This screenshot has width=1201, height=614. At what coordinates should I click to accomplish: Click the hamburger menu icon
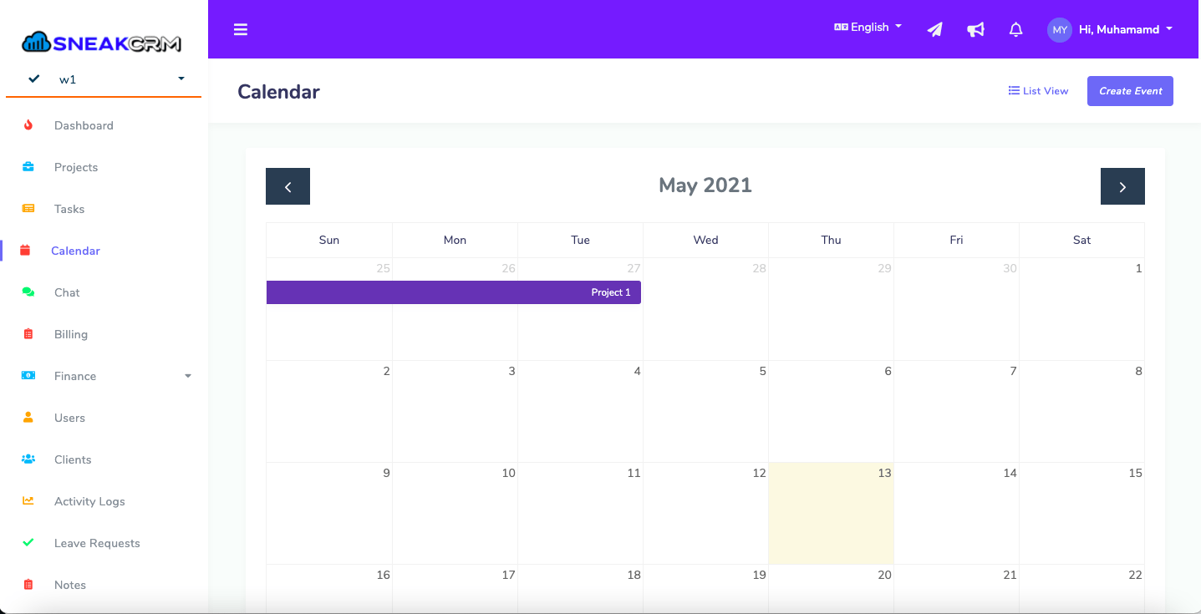[x=241, y=29]
